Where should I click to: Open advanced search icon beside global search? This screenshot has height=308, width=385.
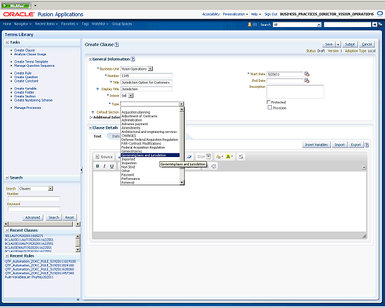pyautogui.click(x=380, y=25)
